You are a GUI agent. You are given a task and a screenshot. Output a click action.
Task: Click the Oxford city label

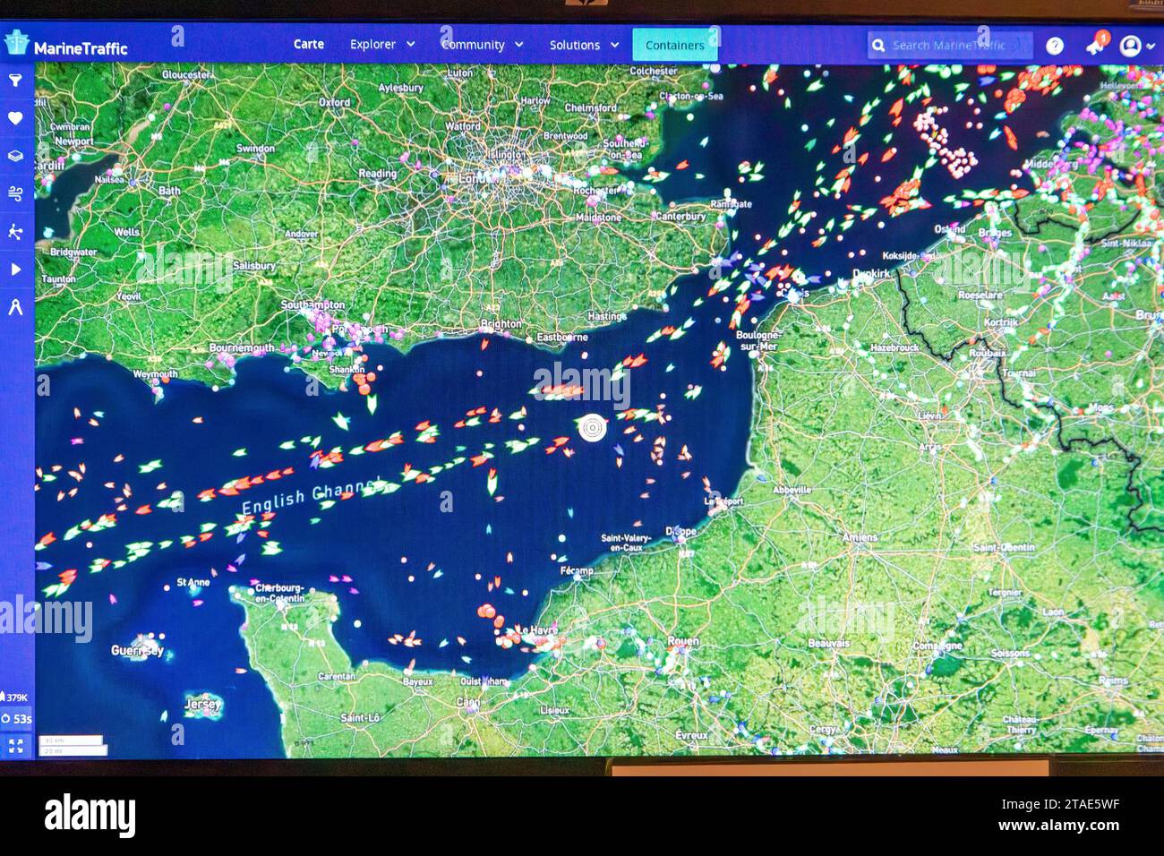coord(334,102)
